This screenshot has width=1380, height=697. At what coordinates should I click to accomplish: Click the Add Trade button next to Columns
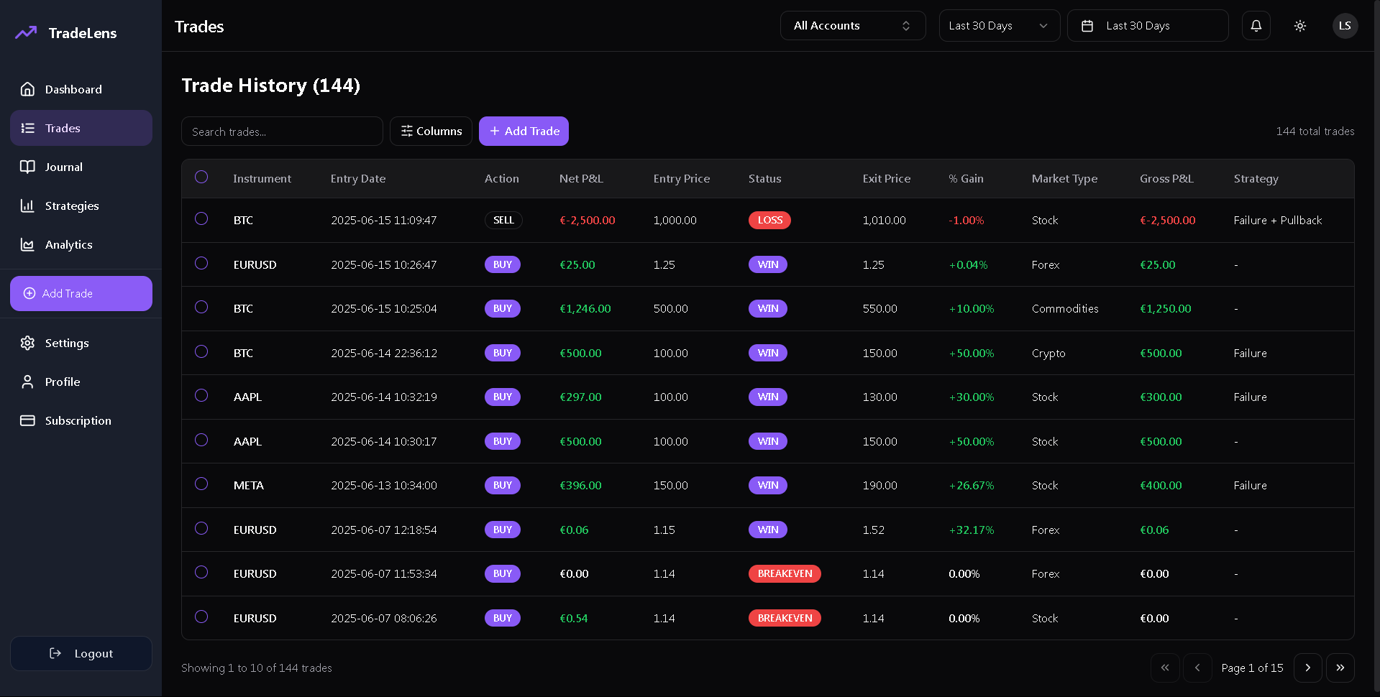tap(524, 131)
